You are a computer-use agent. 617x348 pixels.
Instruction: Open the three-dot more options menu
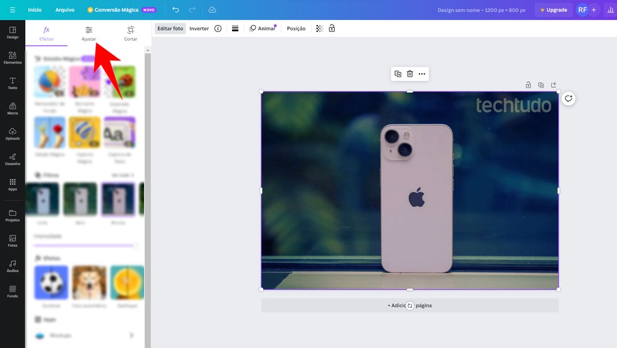click(422, 74)
